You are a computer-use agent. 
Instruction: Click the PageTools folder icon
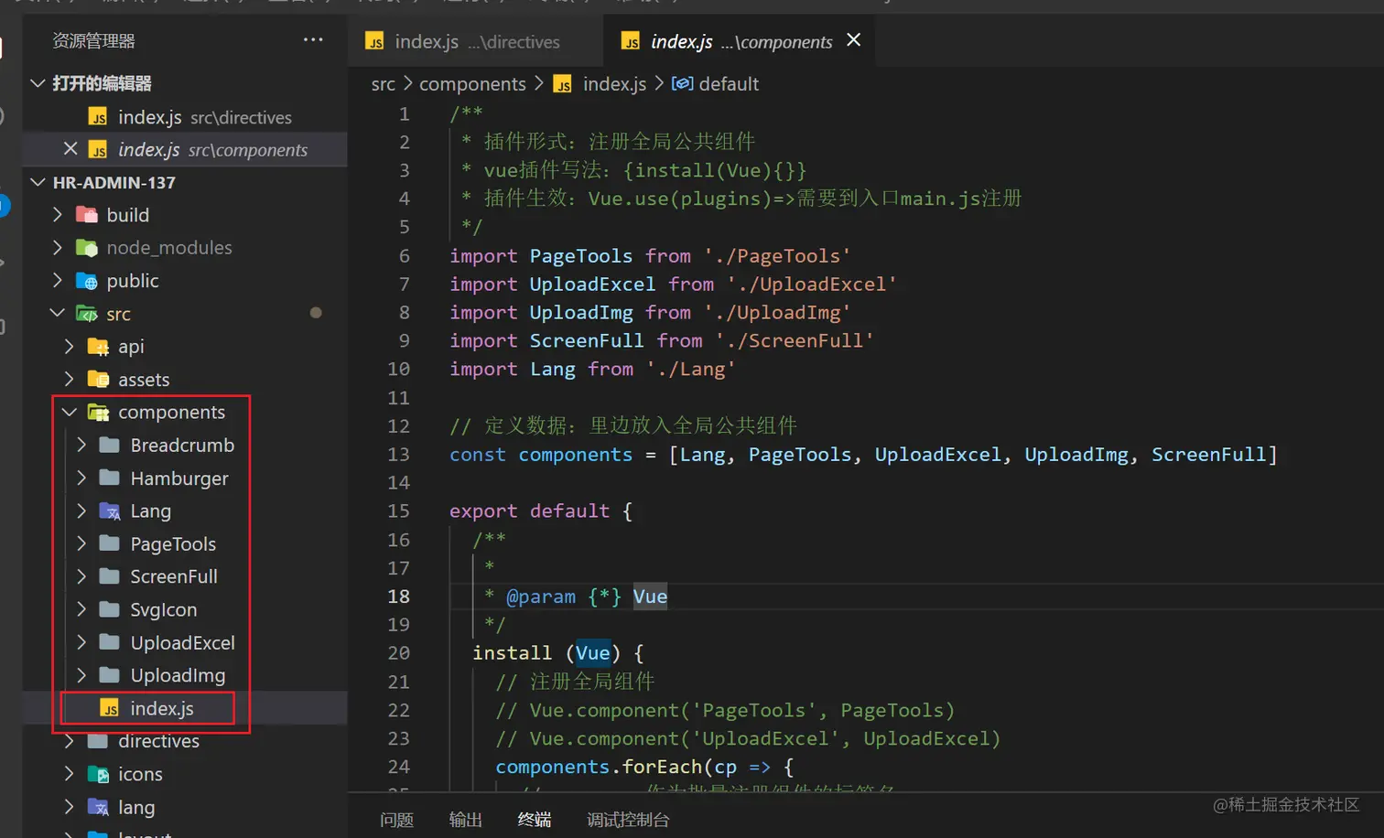(110, 544)
